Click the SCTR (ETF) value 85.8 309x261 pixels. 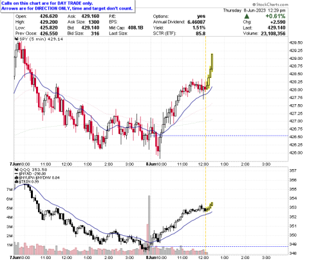201,33
